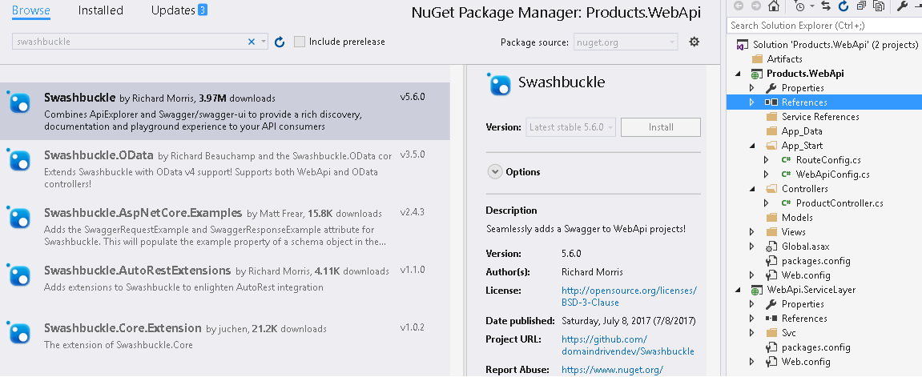
Task: Select ProductController.cs in Solution Explorer
Action: pyautogui.click(x=839, y=203)
